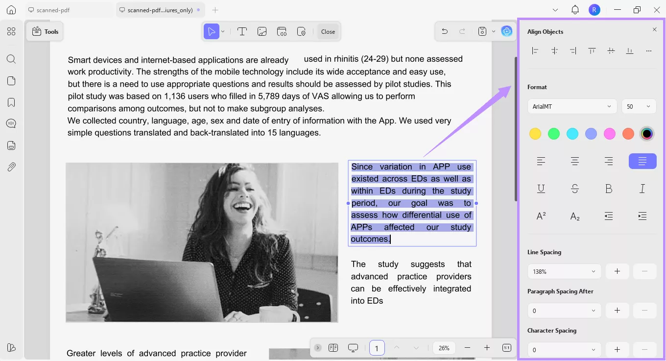Switch to the scanned-pdf tab

(54, 9)
